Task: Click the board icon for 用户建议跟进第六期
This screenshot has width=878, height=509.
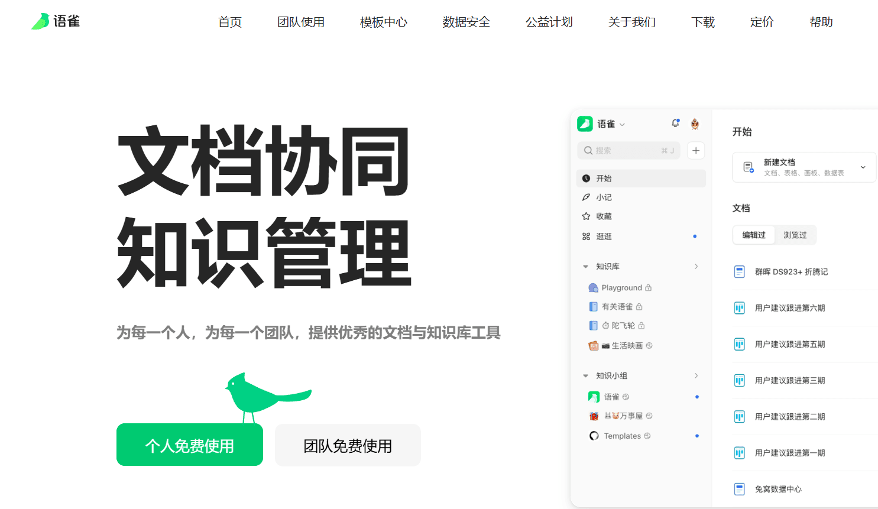Action: point(739,308)
